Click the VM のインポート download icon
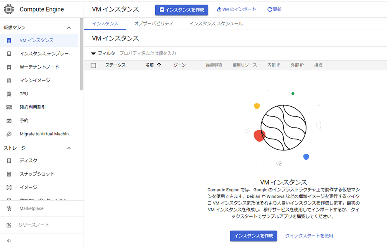This screenshot has width=387, height=249. 219,9
